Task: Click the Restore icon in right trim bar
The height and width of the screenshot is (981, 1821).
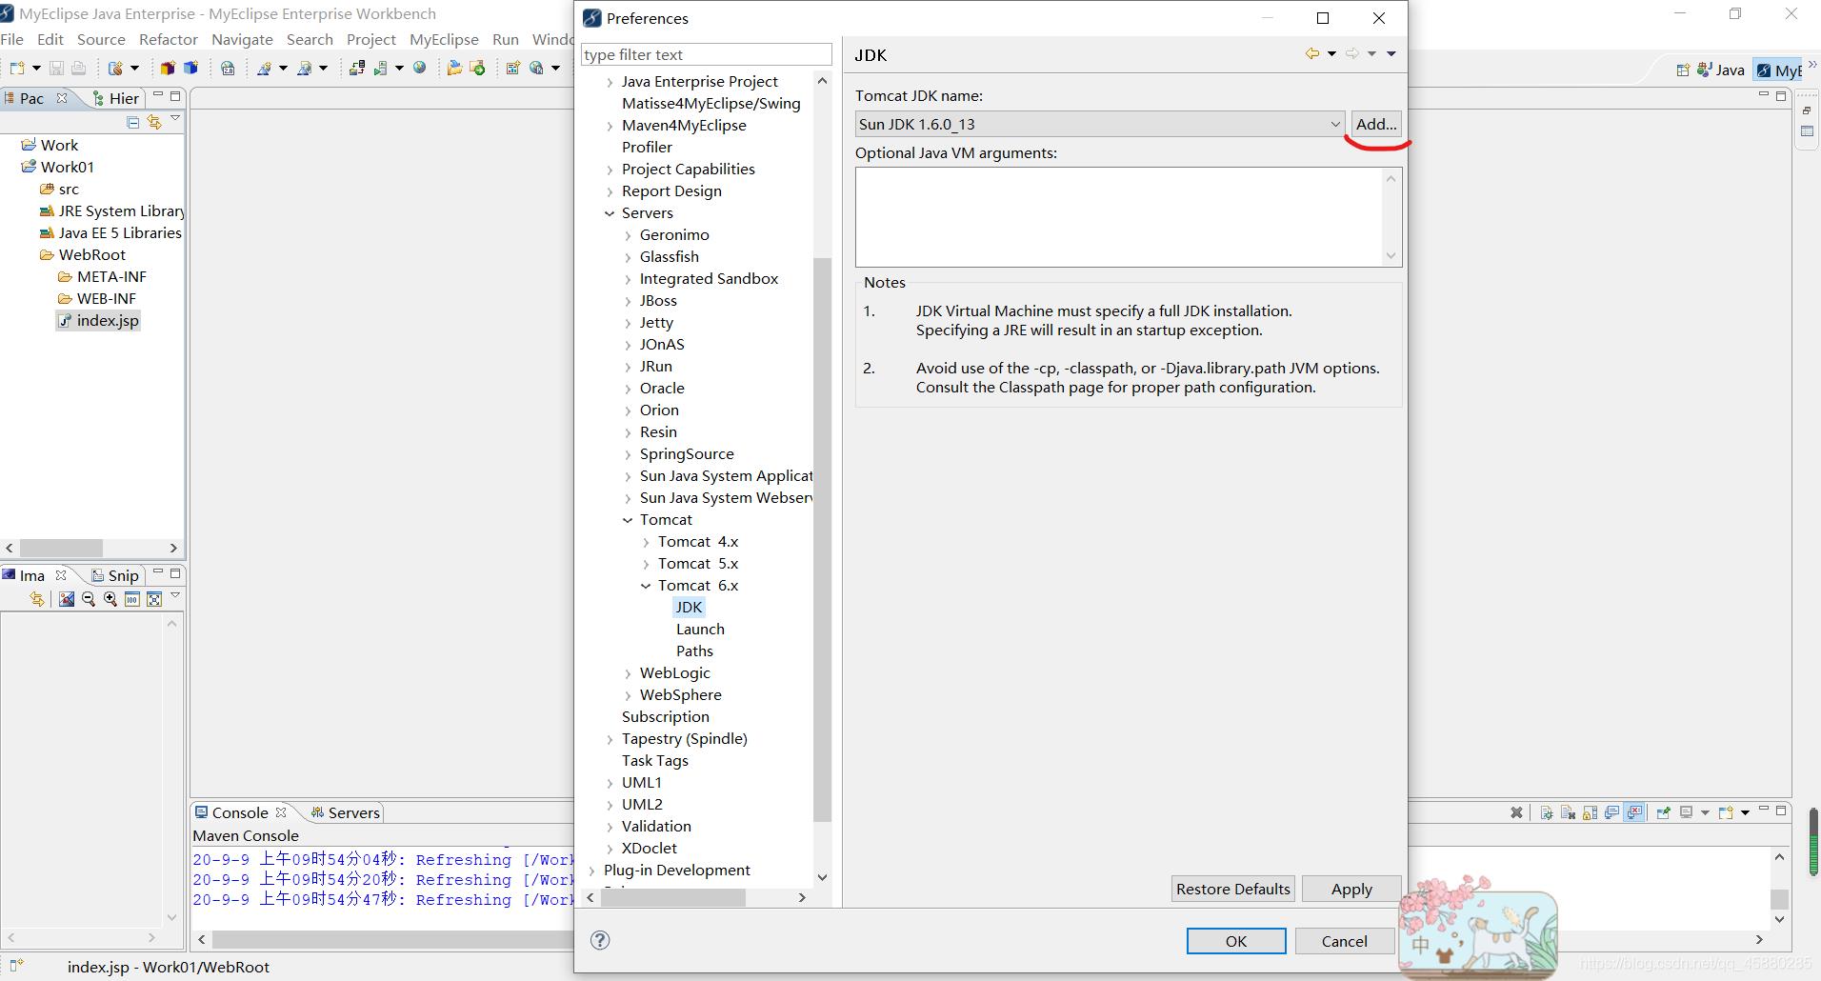Action: click(1807, 110)
